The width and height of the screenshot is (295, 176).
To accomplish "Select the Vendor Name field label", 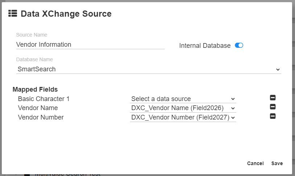I will pos(38,108).
